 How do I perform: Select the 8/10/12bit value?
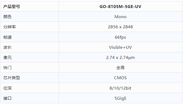120,88
